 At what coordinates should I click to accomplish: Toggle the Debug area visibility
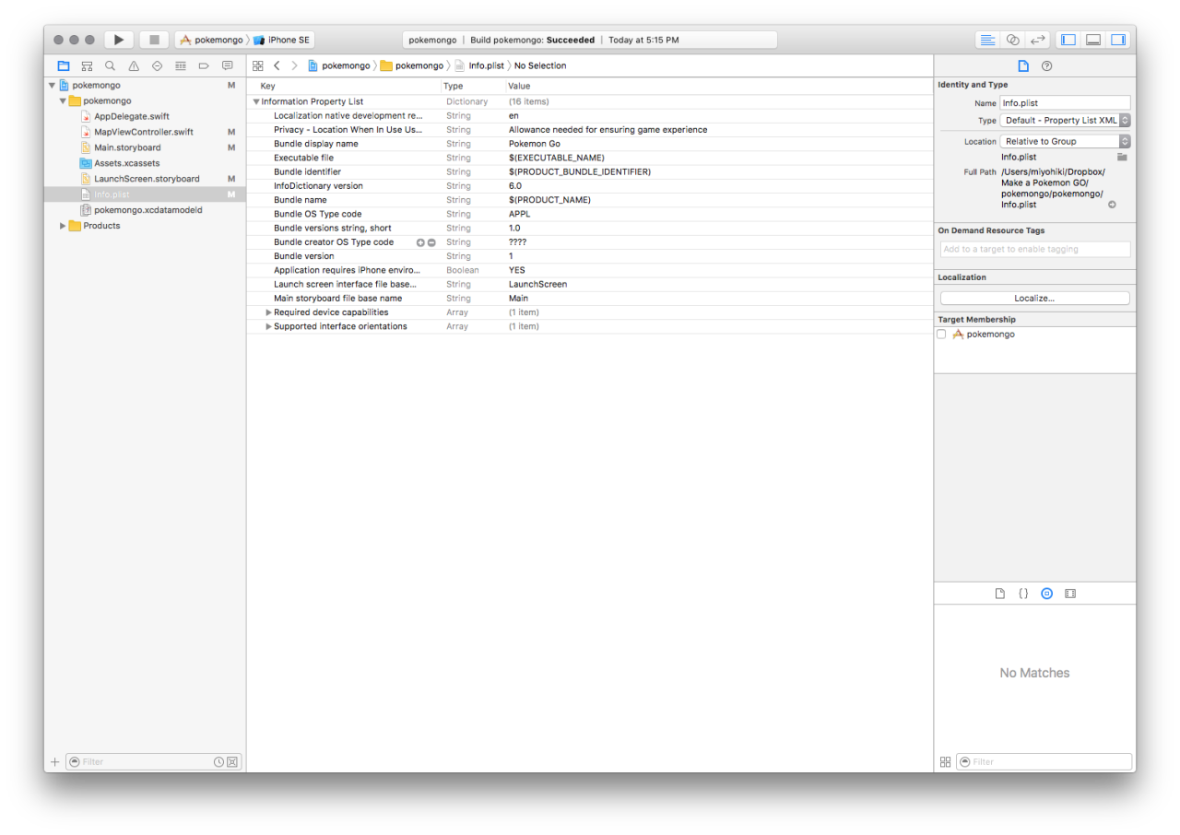pyautogui.click(x=1093, y=40)
